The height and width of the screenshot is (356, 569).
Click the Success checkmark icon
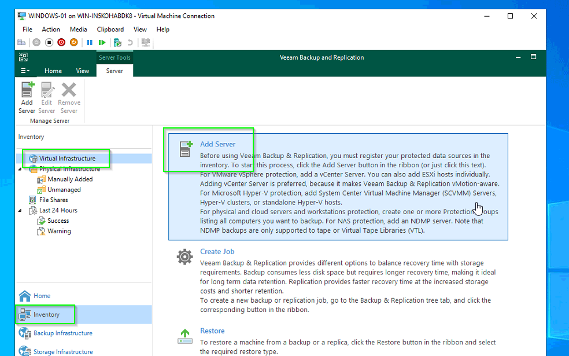point(41,221)
